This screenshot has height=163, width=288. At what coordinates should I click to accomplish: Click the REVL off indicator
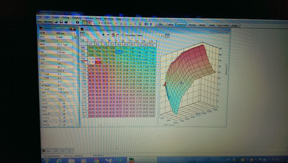(x=59, y=104)
